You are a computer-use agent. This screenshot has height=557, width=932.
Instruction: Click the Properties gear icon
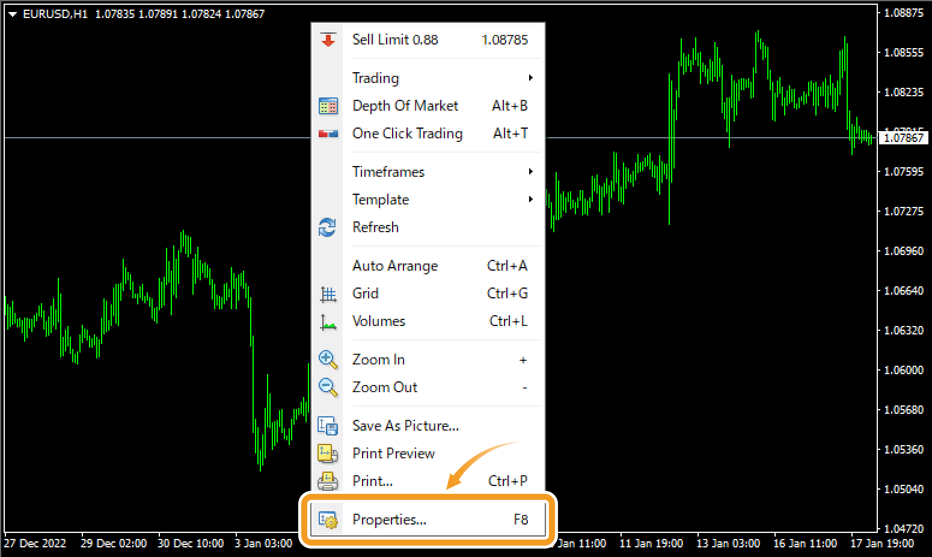click(328, 520)
